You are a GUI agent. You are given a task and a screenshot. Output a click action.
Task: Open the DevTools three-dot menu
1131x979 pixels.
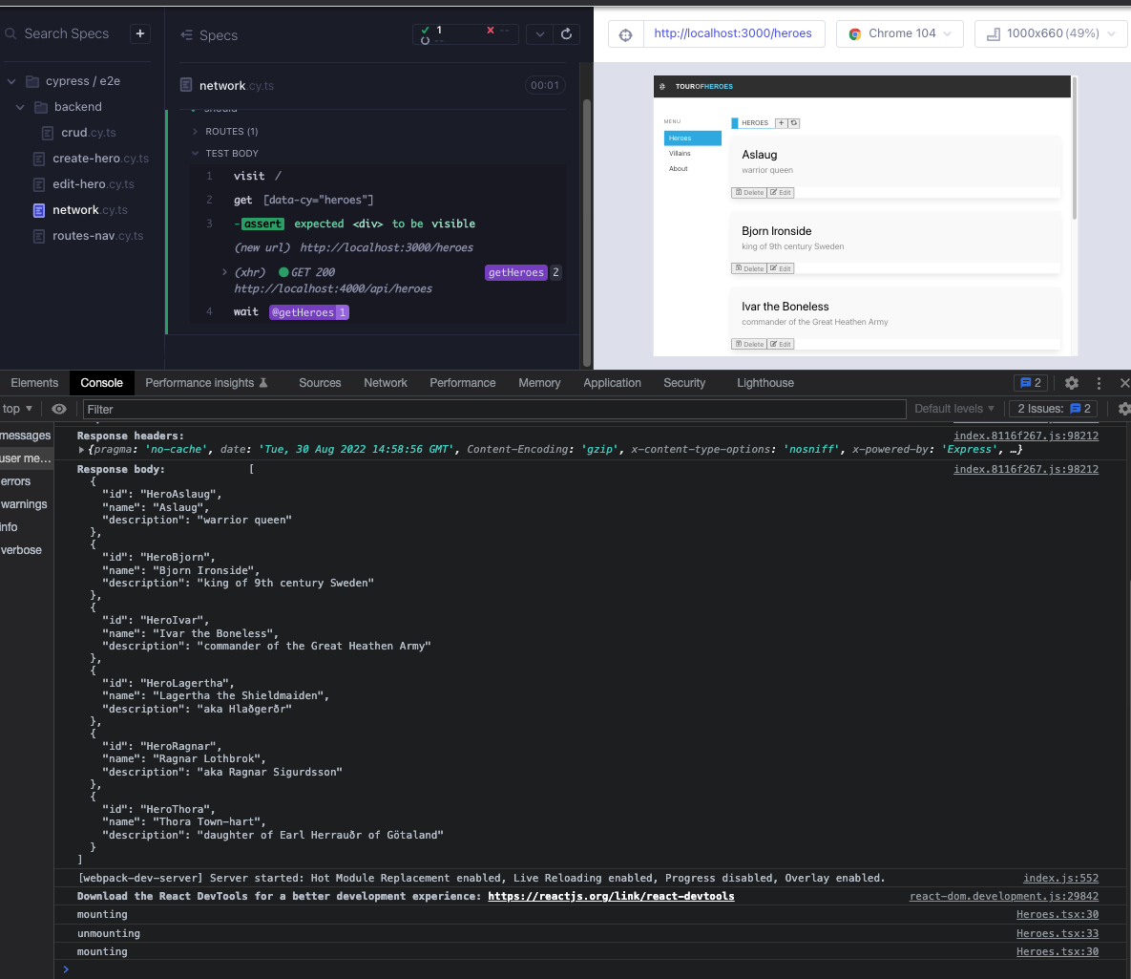[1099, 383]
